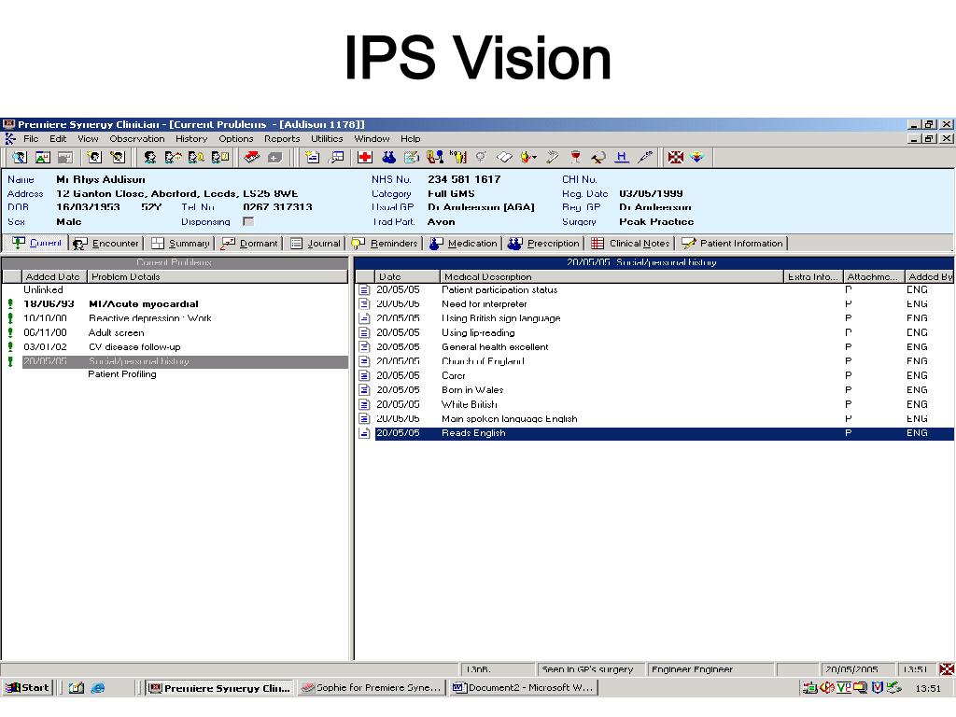Click the new note document toolbar icon
The height and width of the screenshot is (717, 956).
(x=312, y=157)
